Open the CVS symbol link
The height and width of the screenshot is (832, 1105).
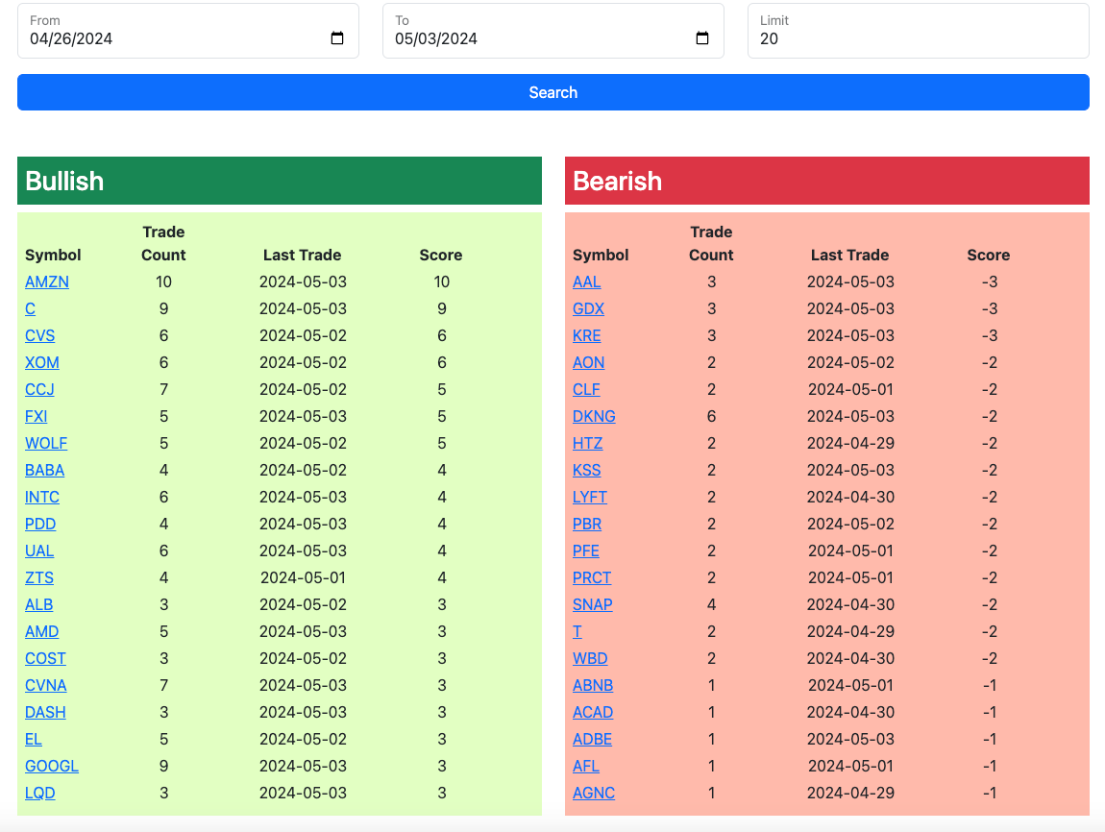[39, 335]
